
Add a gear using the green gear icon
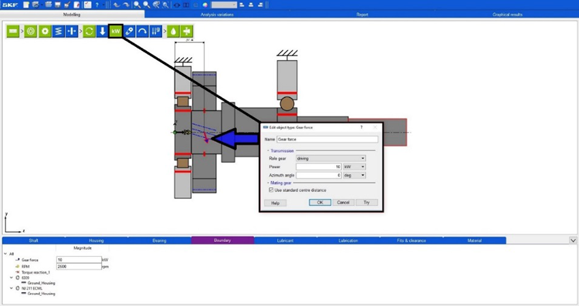click(45, 31)
